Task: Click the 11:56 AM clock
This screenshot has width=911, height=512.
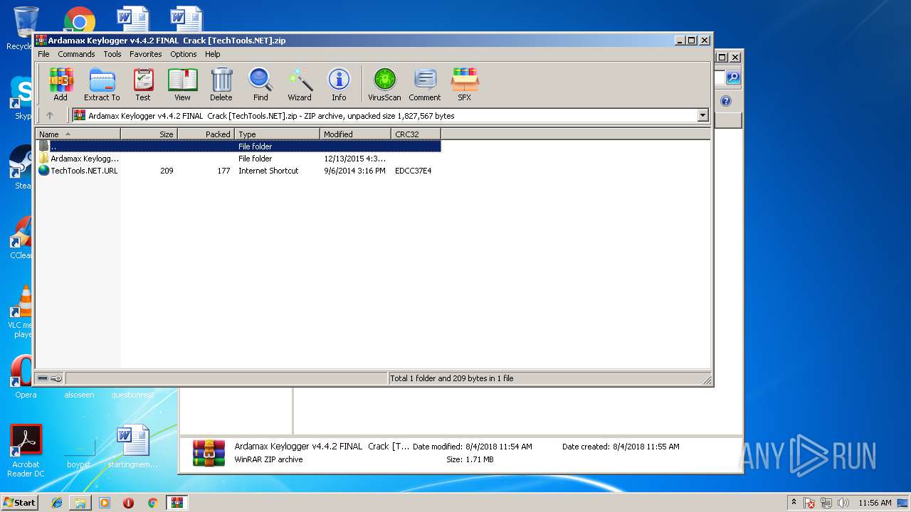Action: (875, 503)
